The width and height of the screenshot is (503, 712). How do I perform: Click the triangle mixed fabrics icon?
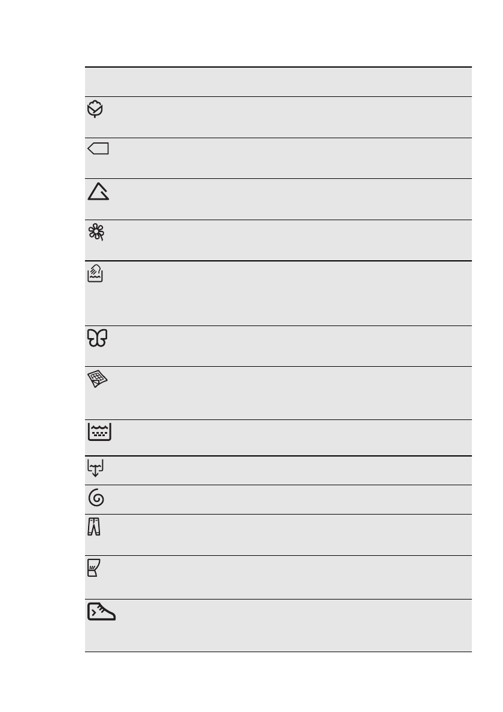(x=98, y=191)
